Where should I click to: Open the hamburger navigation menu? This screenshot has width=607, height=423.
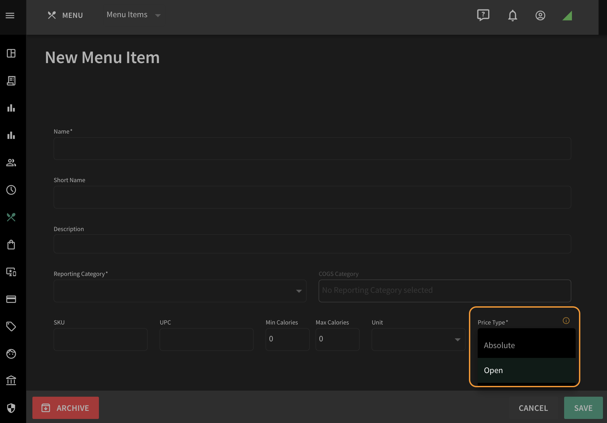click(10, 16)
